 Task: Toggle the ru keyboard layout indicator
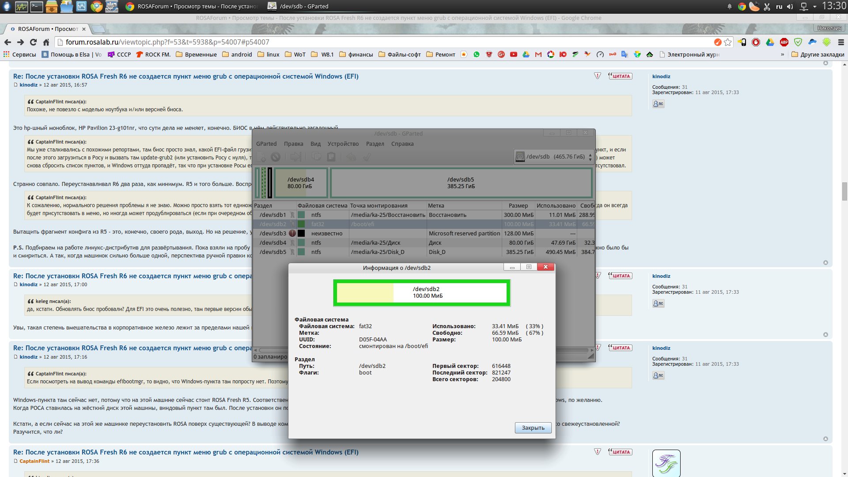(779, 7)
